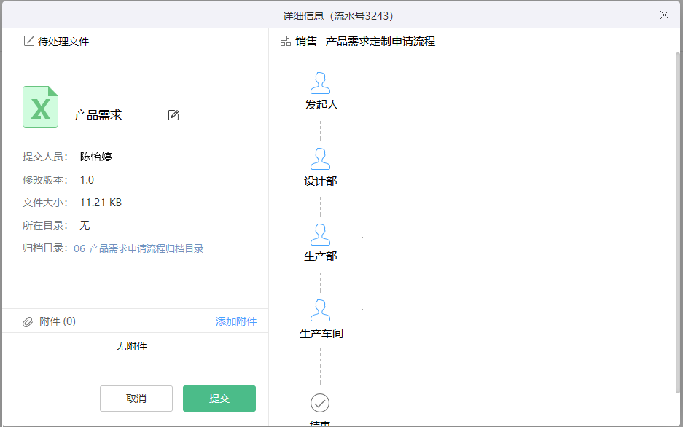Open archive directory 06_产品需求申请流程归档目录 link
Screen dimensions: 683x427
tap(138, 248)
